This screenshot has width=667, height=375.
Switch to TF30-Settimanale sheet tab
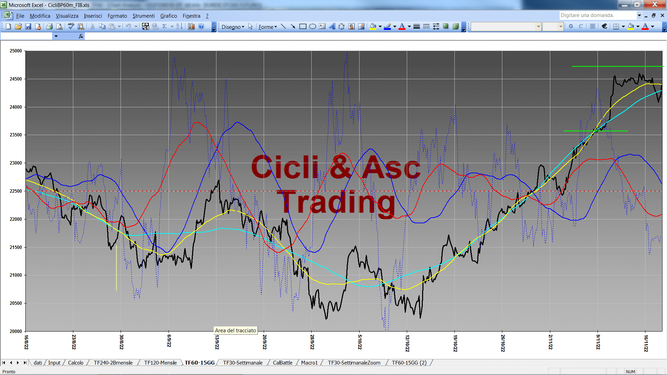(x=243, y=363)
